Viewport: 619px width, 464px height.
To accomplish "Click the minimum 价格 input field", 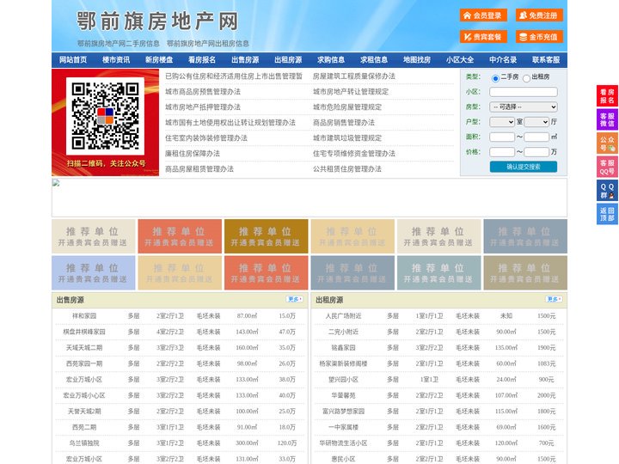I will pos(502,152).
